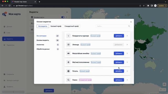Viewport: 168px width, 94px height.
Task: Click Базовый тариф tag on Печать row
Action: [x=85, y=71]
